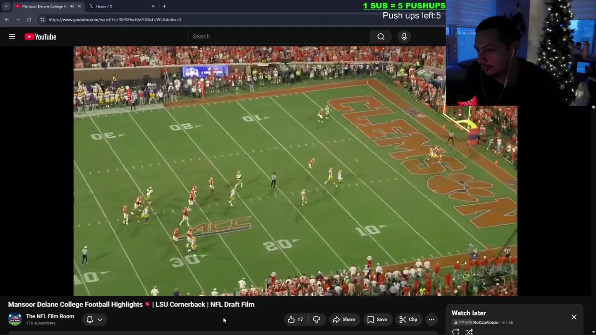Click the Clip button
The width and height of the screenshot is (596, 335).
[408, 320]
